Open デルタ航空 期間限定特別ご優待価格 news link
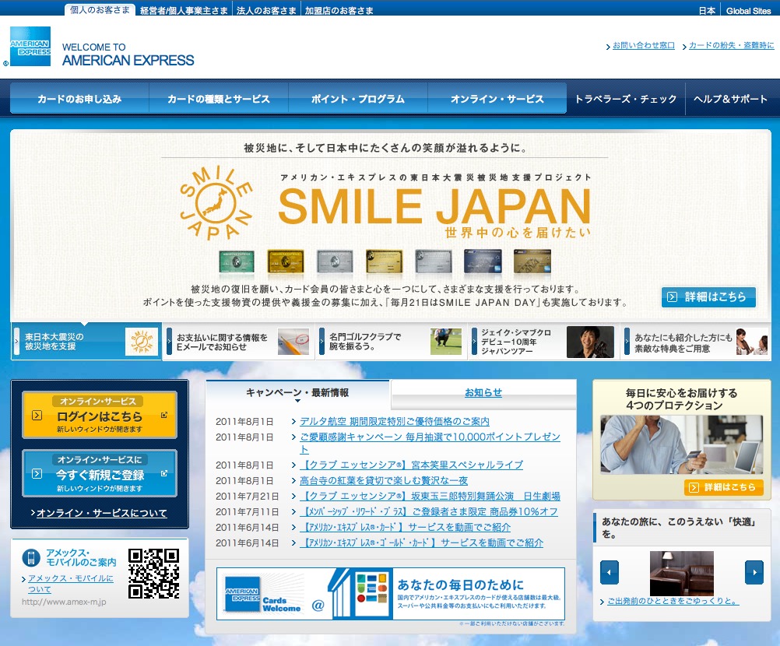Screen dimensions: 780x646 [395, 421]
